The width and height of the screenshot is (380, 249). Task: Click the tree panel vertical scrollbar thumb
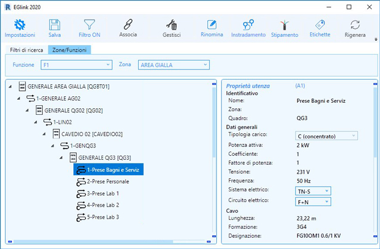click(214, 122)
